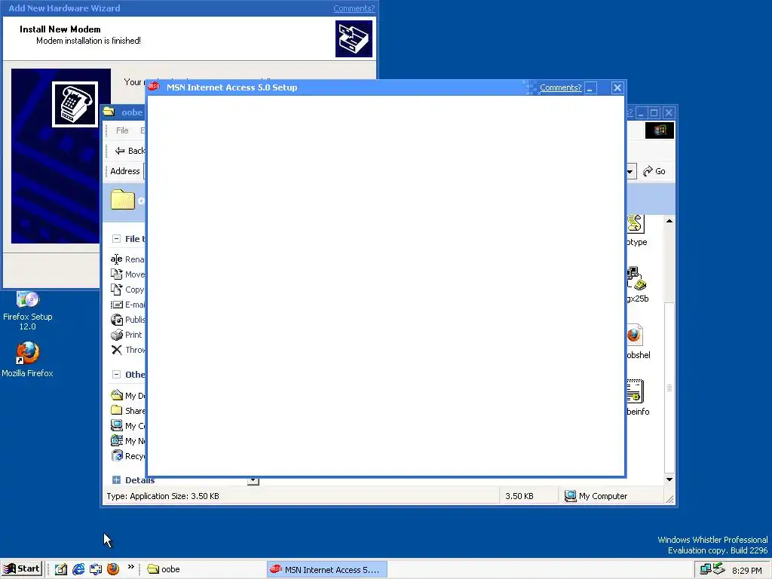The image size is (772, 579).
Task: Expand the Details section in oobe window
Action: [x=116, y=480]
